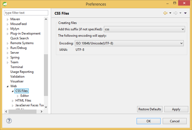The width and height of the screenshot is (192, 130).
Task: Click the tree's vertical scrollbar down arrow
Action: 46,107
